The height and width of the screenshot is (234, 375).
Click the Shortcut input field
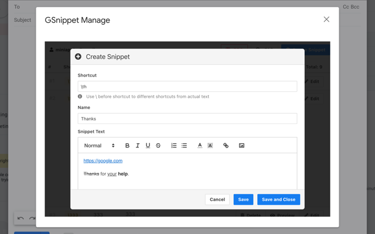point(187,87)
